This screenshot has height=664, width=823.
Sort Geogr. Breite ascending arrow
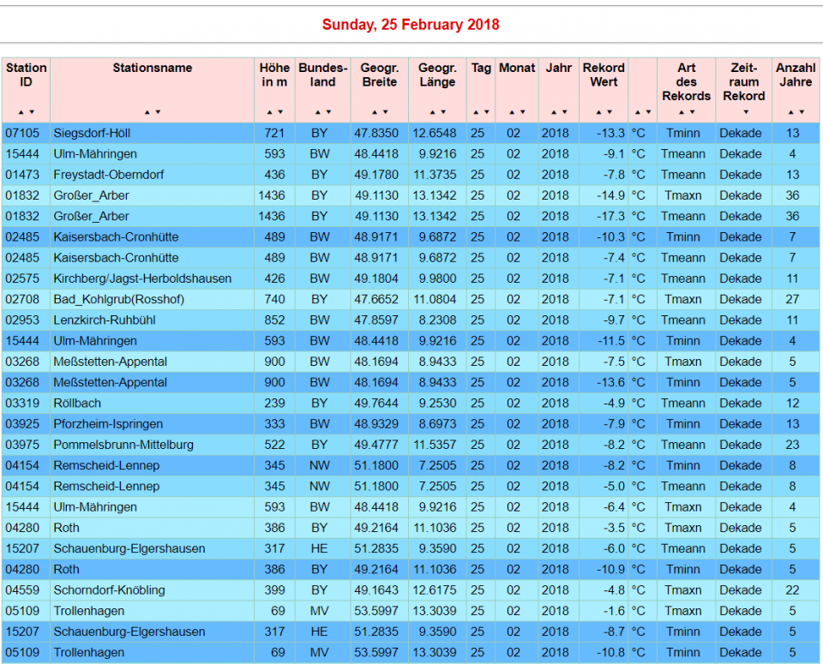[x=375, y=112]
